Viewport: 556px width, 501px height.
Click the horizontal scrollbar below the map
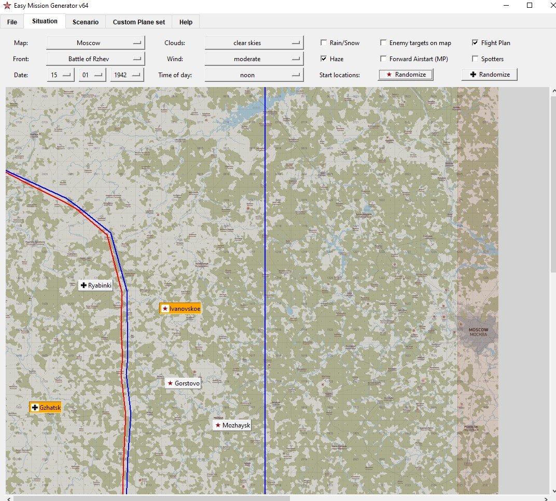click(x=151, y=498)
